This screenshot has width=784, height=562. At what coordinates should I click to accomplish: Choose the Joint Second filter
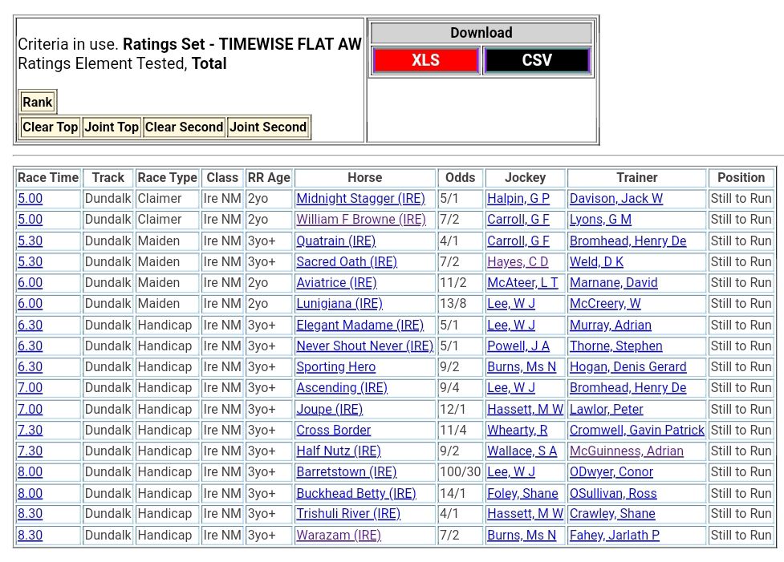click(268, 127)
